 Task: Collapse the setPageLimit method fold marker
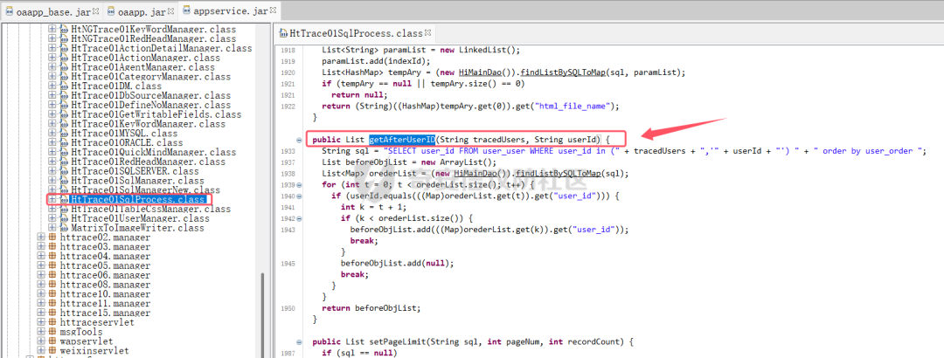tap(299, 341)
